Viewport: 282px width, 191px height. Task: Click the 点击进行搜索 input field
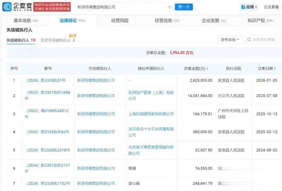[x=261, y=40]
